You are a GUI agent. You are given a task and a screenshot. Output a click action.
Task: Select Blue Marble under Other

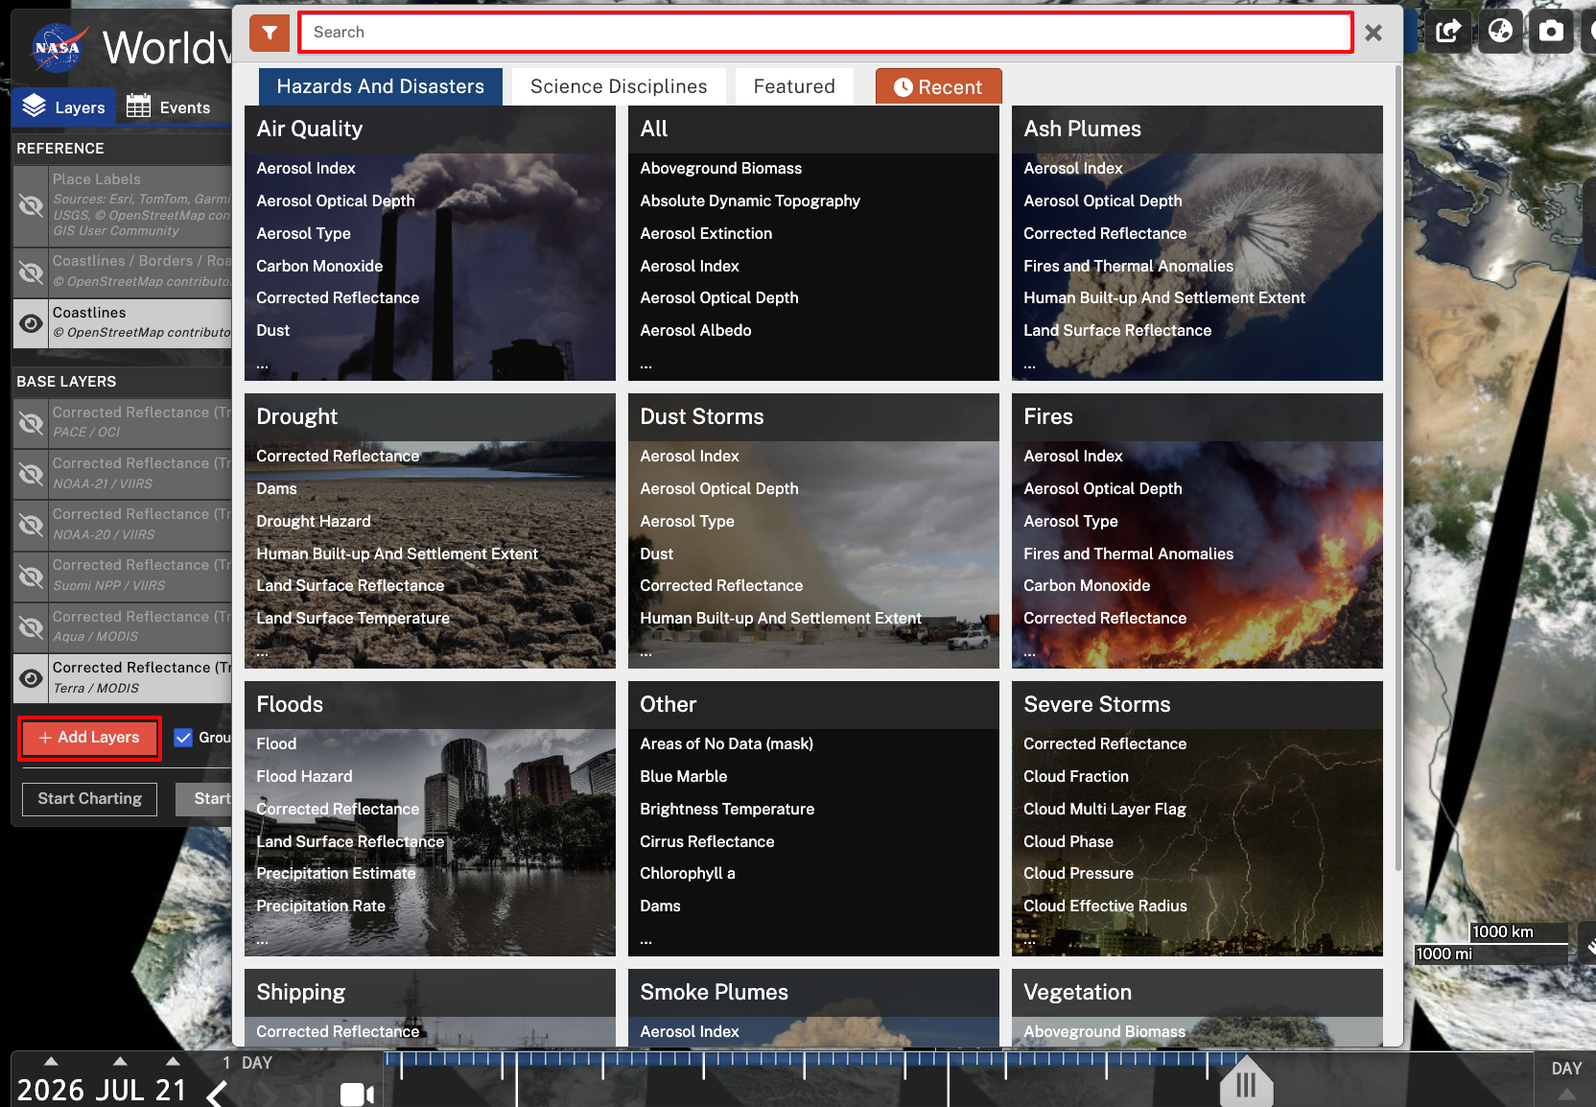684,777
